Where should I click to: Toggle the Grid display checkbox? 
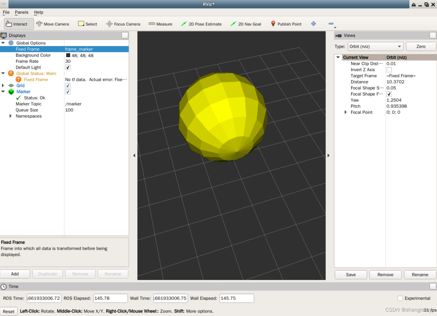(68, 85)
